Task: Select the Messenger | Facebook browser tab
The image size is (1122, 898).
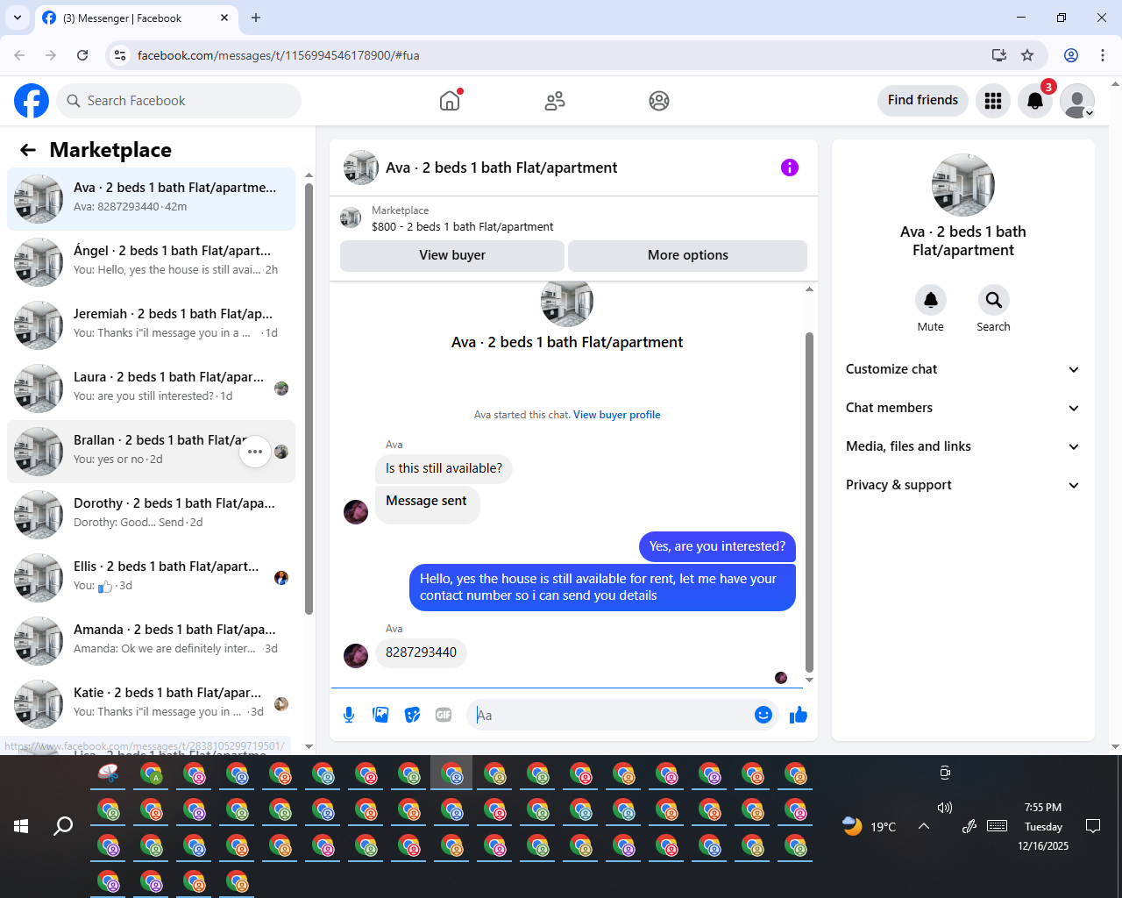Action: click(136, 18)
